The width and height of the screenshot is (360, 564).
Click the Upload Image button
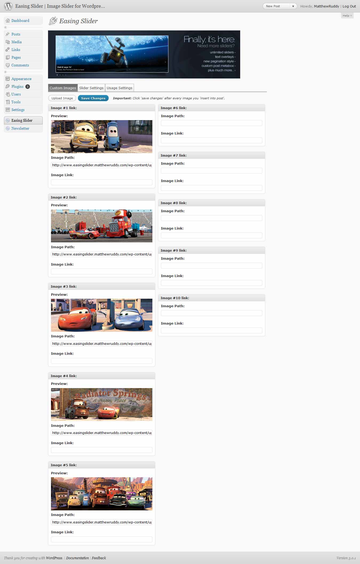click(62, 98)
